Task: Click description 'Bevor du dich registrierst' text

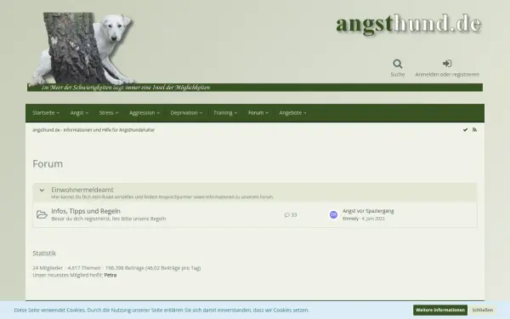Action: click(109, 219)
